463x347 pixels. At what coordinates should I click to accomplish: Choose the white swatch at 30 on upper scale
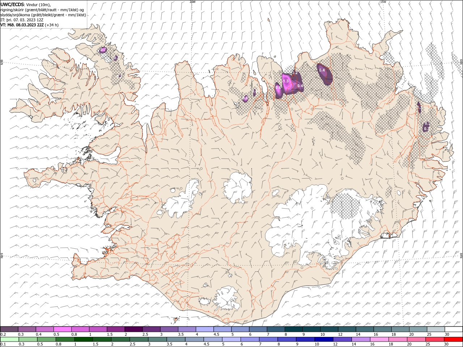(454, 329)
